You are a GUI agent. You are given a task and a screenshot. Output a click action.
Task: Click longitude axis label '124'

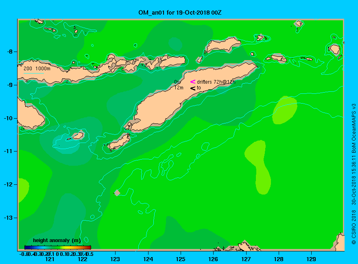[x=148, y=259]
